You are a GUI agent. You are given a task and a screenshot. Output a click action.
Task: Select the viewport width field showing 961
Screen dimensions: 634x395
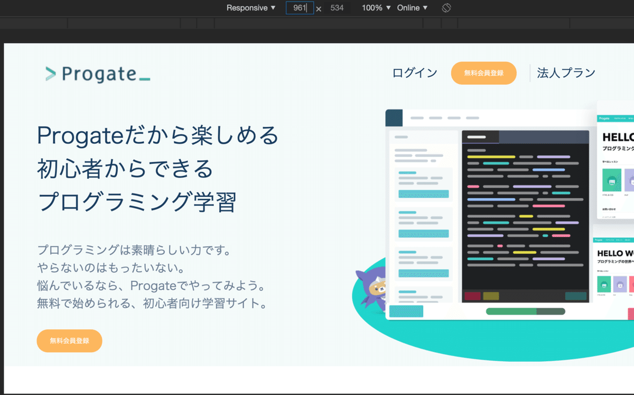[x=300, y=8]
